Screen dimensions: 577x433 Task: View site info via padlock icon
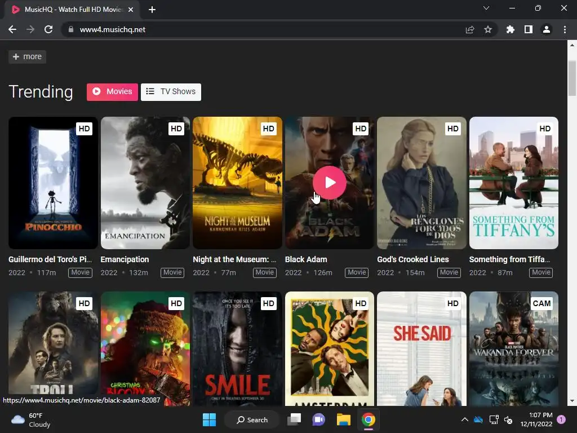pos(70,29)
